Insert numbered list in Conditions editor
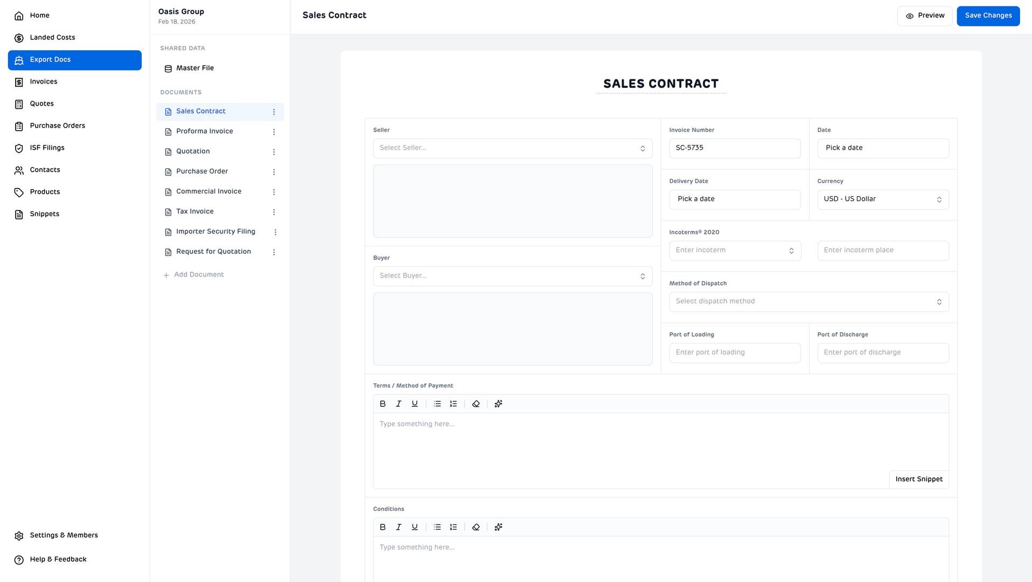Screen dimensions: 1032x582 (453, 527)
